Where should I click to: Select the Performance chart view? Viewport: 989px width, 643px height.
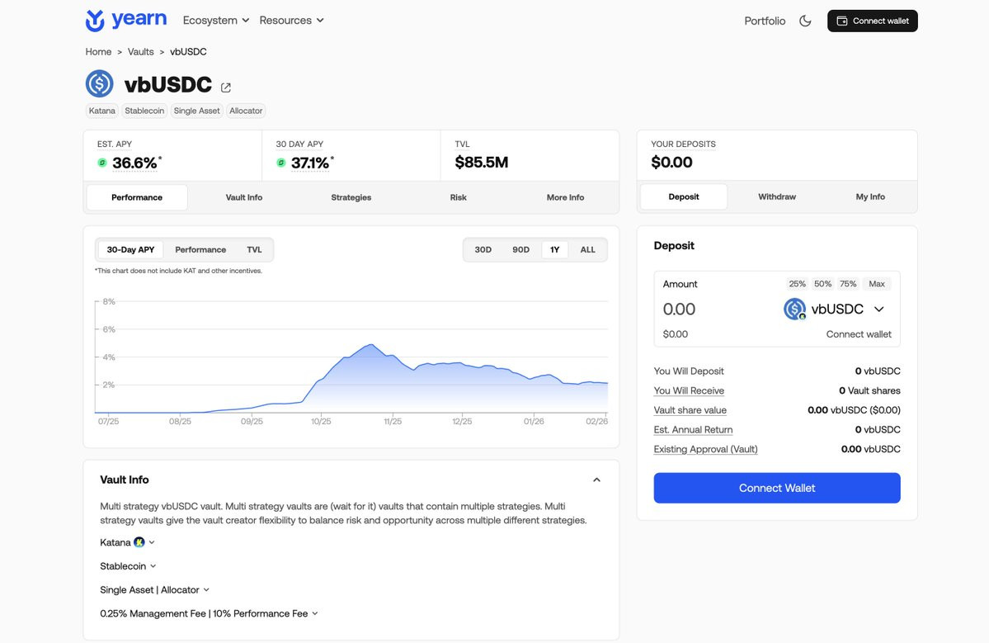coord(200,250)
